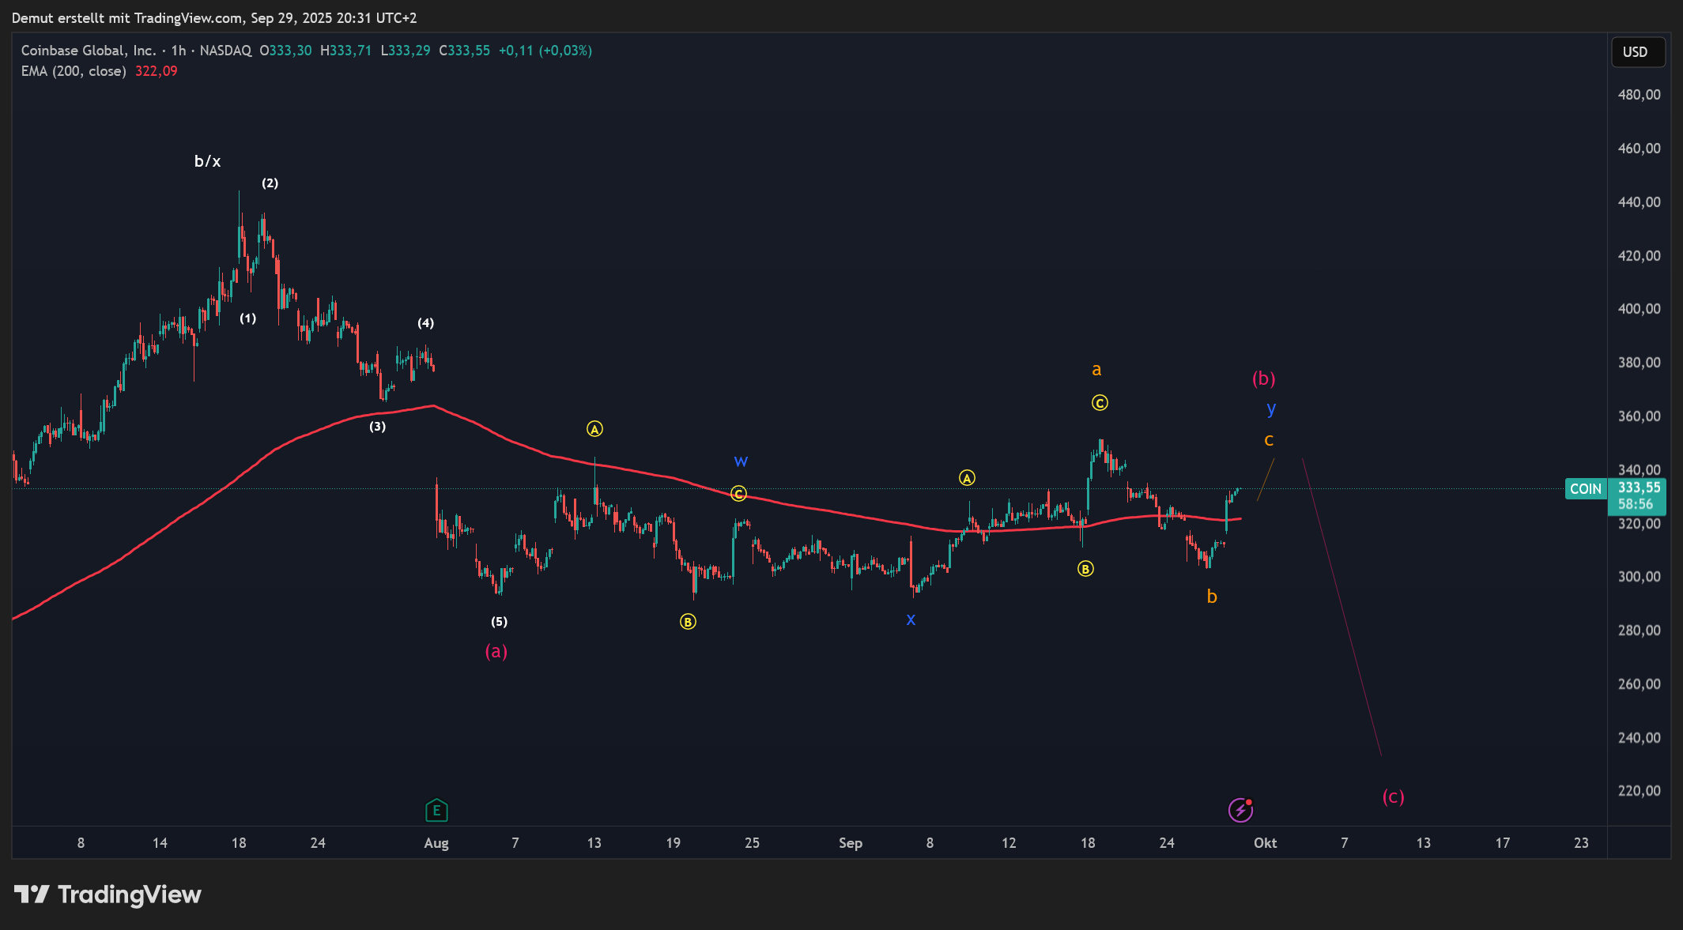
Task: Click the green earnings E icon
Action: pyautogui.click(x=436, y=810)
